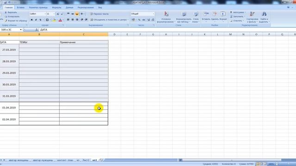Click the insert function fx button

pos(37,30)
